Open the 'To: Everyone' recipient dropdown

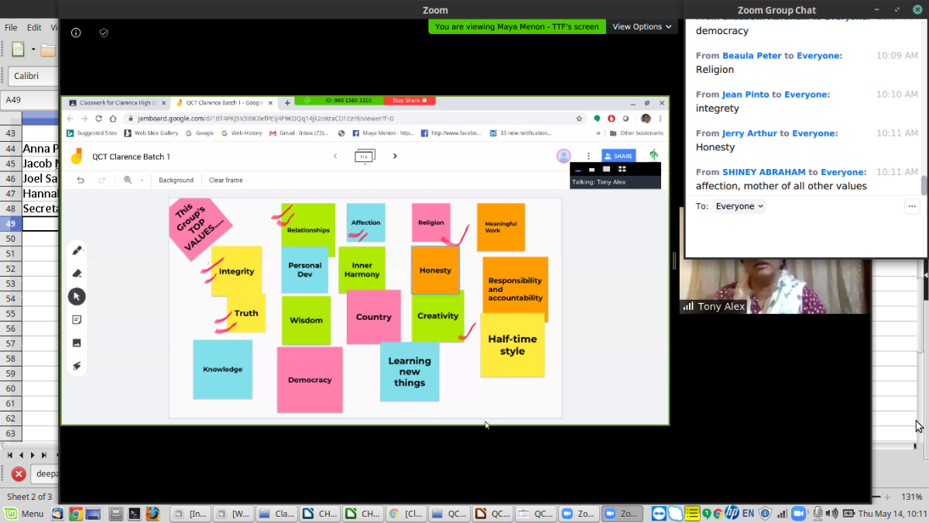[739, 206]
